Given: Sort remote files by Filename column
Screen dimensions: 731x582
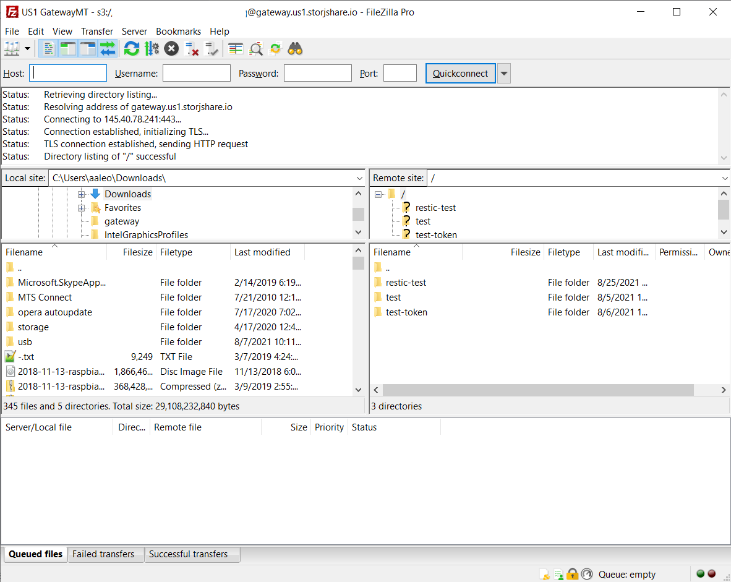Looking at the screenshot, I should (416, 252).
